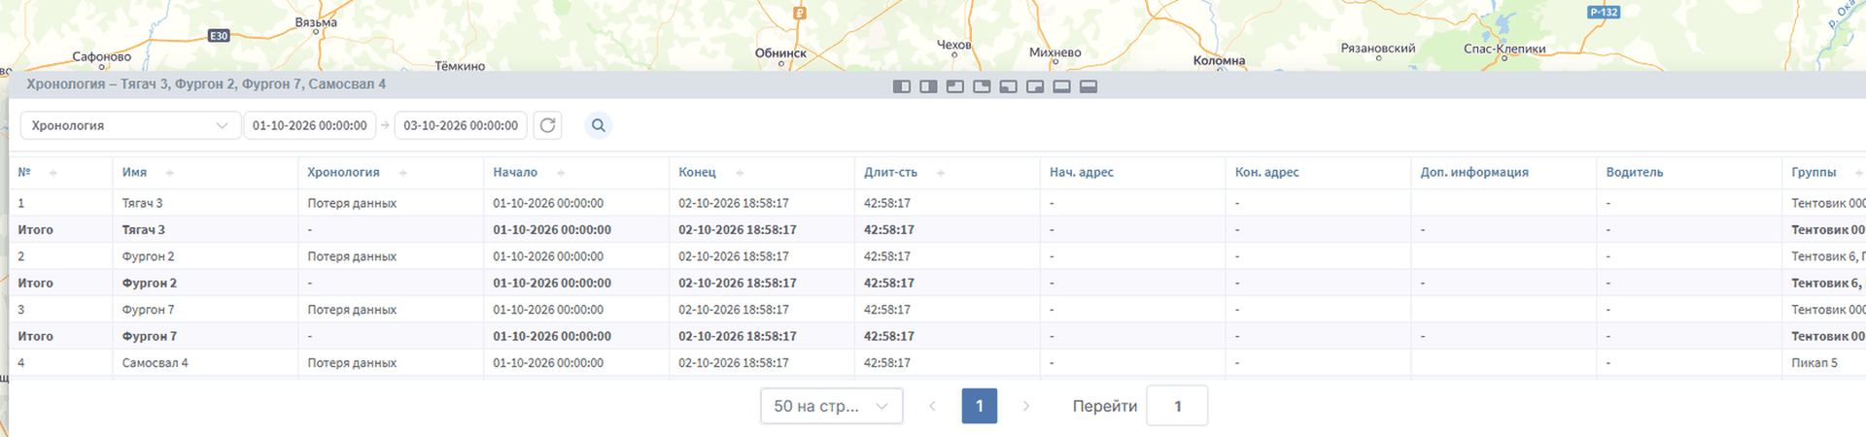Select bottom-right corner panel layout icon
The image size is (1866, 437).
pyautogui.click(x=1035, y=86)
